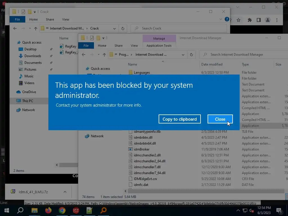Open Network in Internet Download Manager sidebar
Screen dimensions: 288x216
tap(97, 136)
